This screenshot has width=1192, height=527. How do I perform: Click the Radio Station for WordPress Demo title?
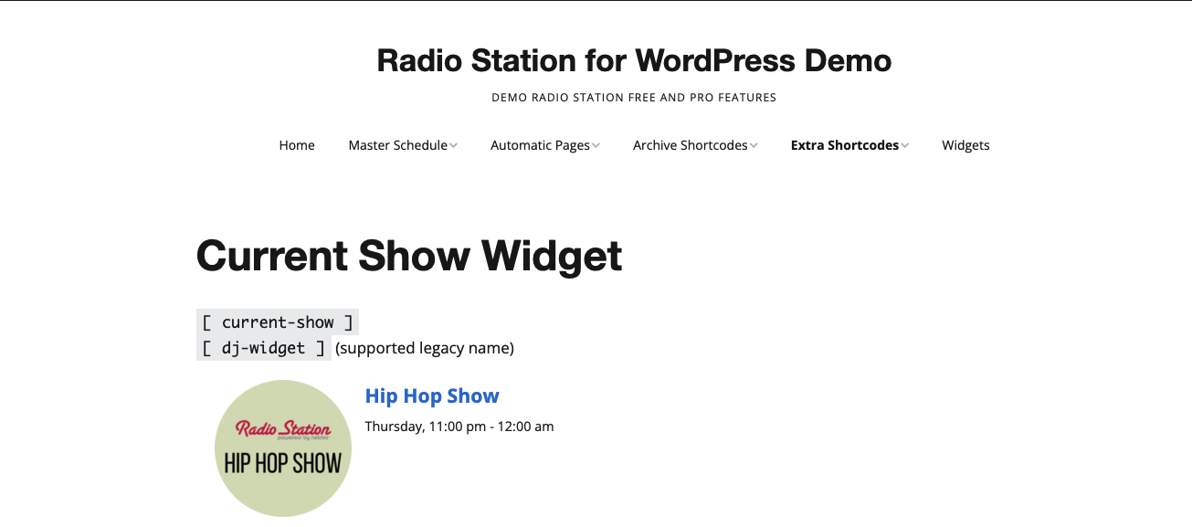[634, 60]
